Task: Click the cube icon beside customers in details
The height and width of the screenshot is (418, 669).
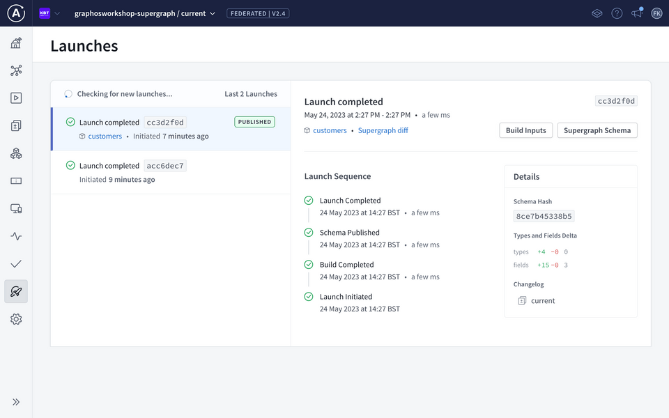Action: tap(307, 130)
